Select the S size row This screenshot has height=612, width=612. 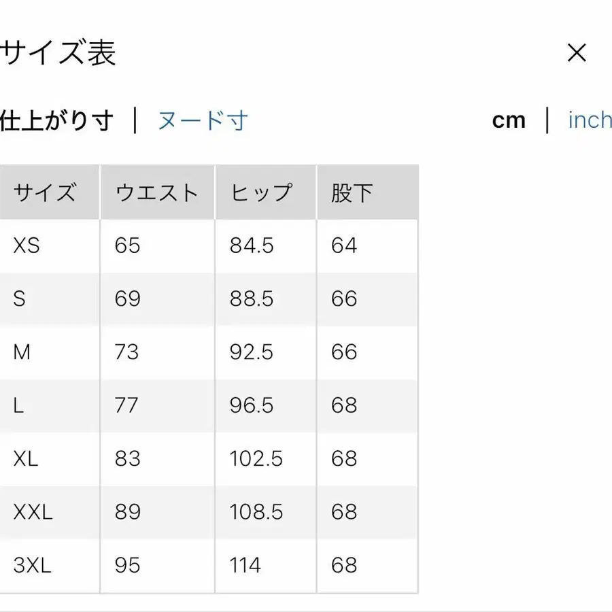(18, 299)
